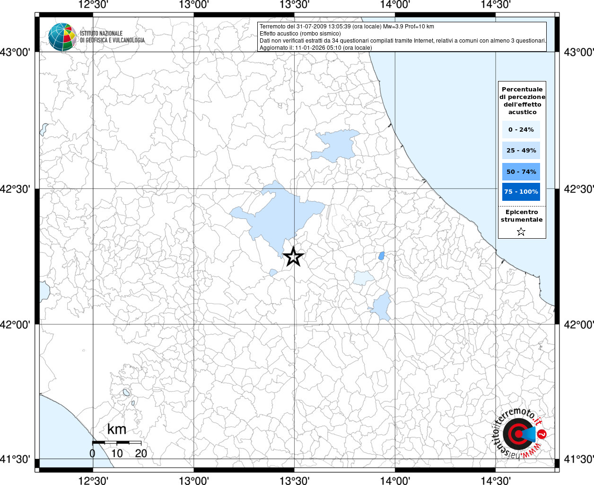The height and width of the screenshot is (485, 594).
Task: Click the star symbol in the legend
Action: pyautogui.click(x=521, y=232)
